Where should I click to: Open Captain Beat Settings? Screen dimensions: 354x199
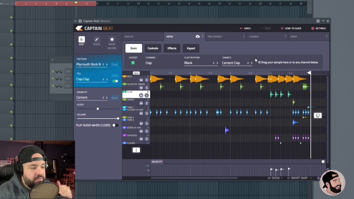click(319, 28)
